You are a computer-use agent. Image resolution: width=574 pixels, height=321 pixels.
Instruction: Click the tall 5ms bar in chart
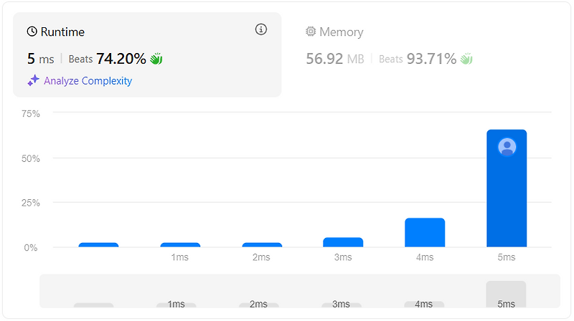[507, 188]
